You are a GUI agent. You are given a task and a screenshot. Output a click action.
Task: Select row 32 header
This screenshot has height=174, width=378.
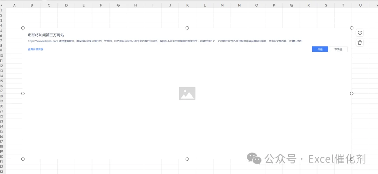tap(3, 167)
